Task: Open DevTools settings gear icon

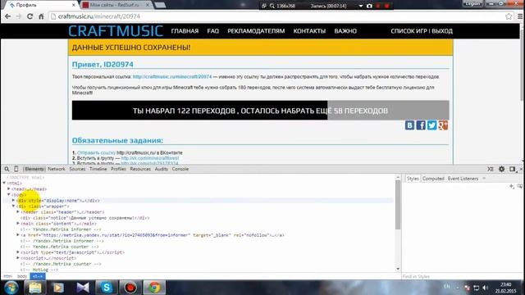Action: pos(501,169)
